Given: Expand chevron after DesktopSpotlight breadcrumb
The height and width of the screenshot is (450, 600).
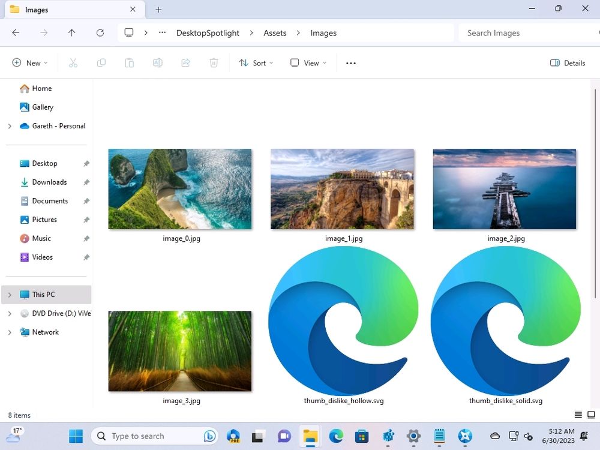Looking at the screenshot, I should (251, 33).
